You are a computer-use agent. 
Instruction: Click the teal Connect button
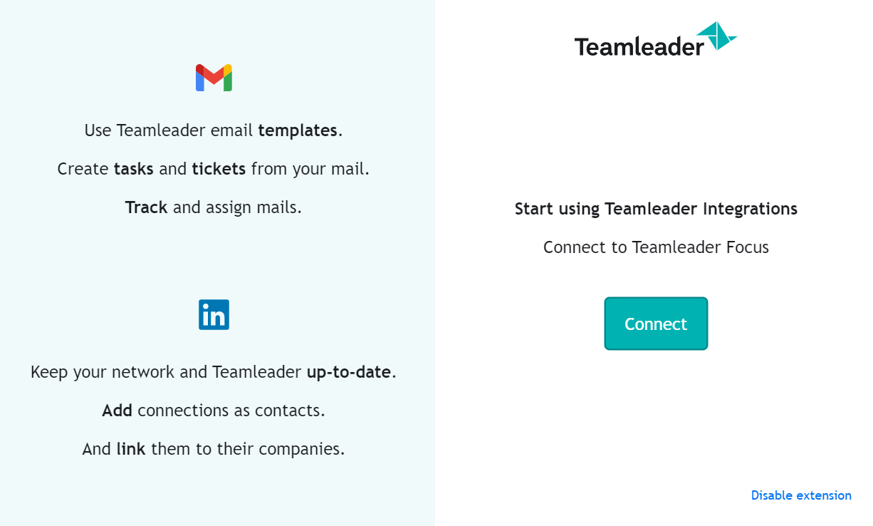[656, 324]
